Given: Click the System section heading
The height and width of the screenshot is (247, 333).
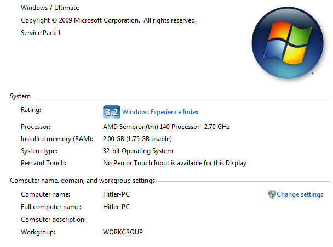Looking at the screenshot, I should click(20, 97).
